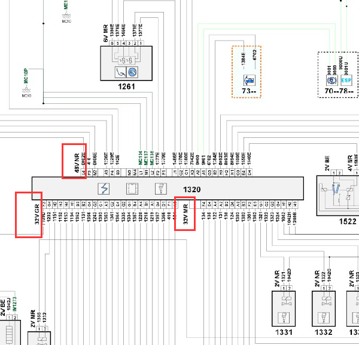Click wire label 1380E above 1261

point(112,30)
